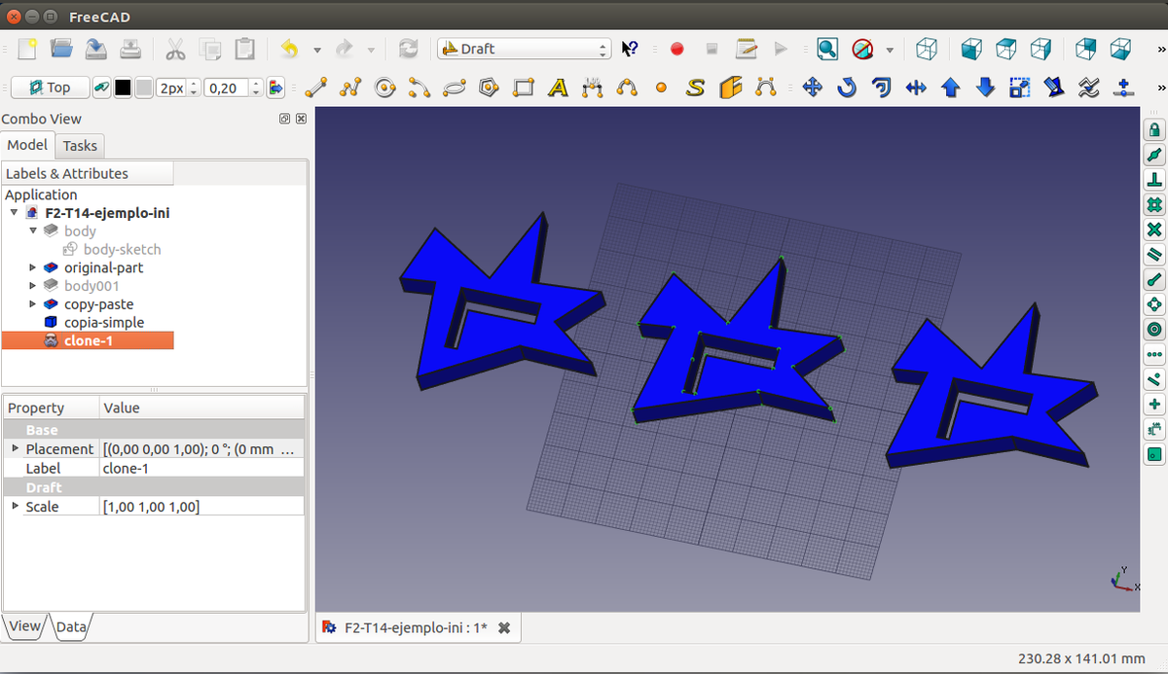The width and height of the screenshot is (1168, 674).
Task: Select copia-simple in the model tree
Action: tap(103, 322)
